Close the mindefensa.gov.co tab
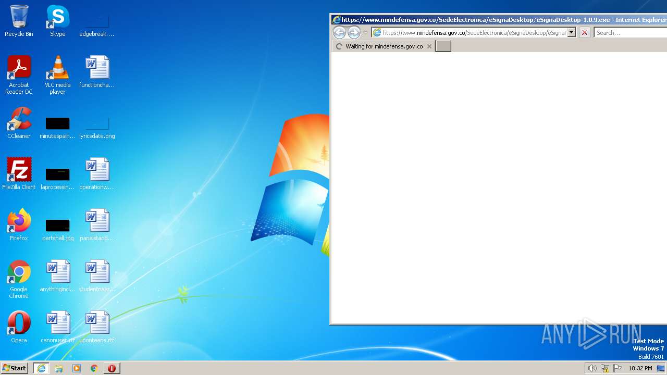The height and width of the screenshot is (375, 667). (x=429, y=46)
